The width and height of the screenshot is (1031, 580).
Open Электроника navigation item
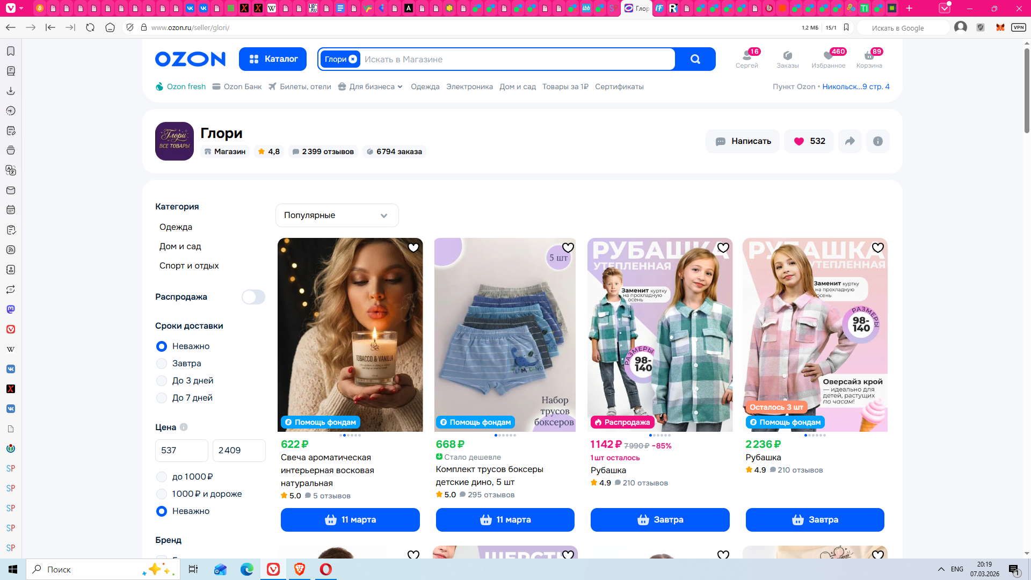(469, 87)
